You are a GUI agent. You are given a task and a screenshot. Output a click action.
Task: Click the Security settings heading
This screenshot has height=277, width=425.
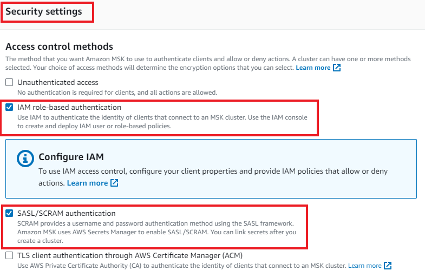(44, 12)
